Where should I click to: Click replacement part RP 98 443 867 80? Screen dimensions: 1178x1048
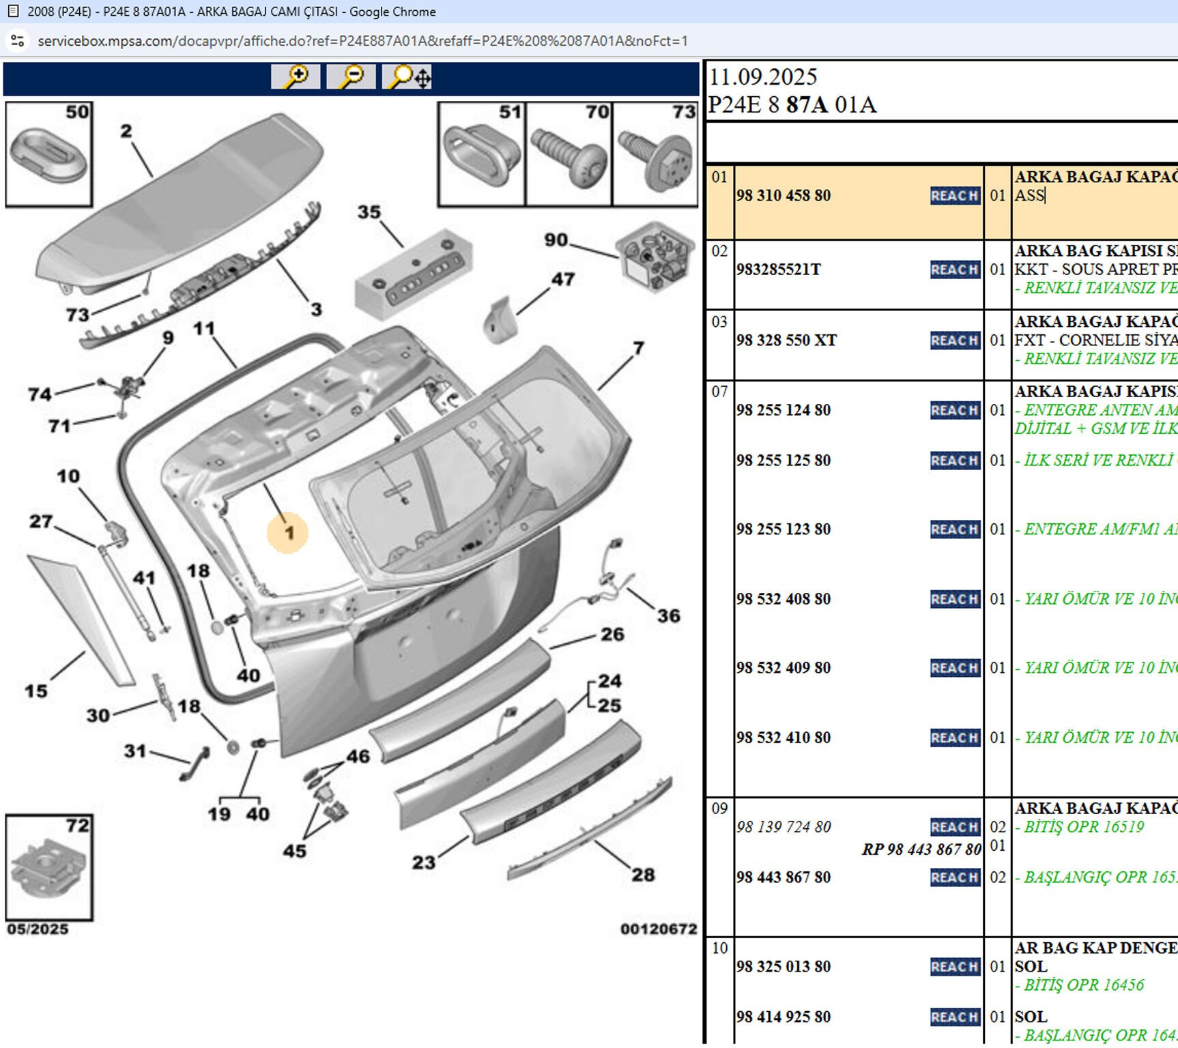pos(921,849)
